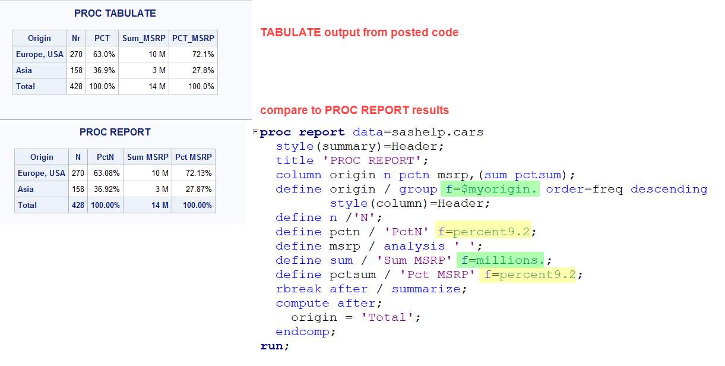
Task: Select the PCT_MSRP column header
Action: tap(193, 38)
